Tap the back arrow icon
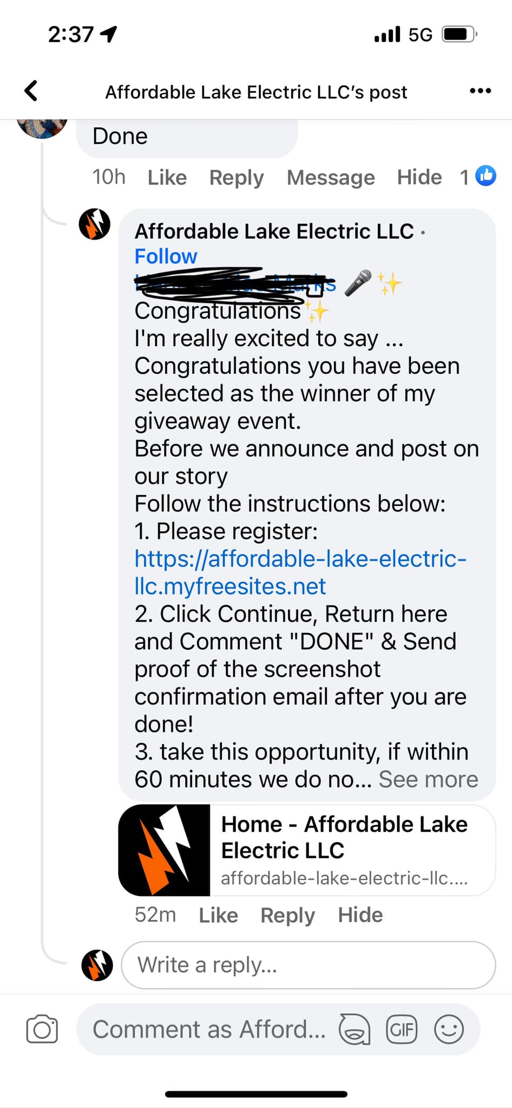This screenshot has width=512, height=1108. (x=31, y=91)
